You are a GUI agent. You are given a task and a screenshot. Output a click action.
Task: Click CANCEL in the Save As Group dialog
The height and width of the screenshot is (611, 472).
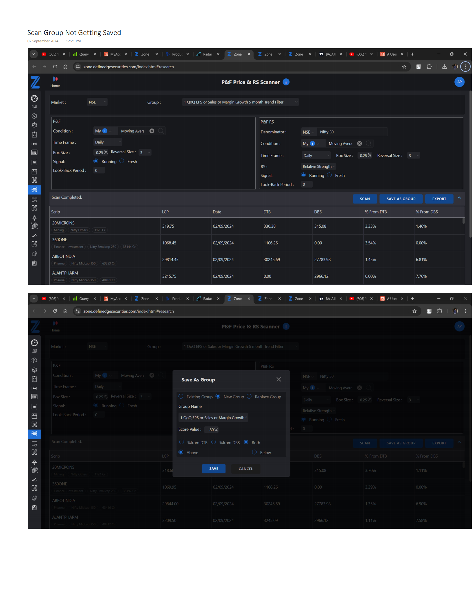[x=246, y=468]
